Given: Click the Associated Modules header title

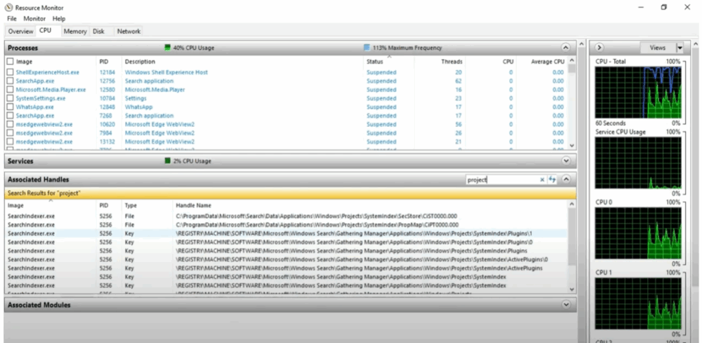Looking at the screenshot, I should coord(39,305).
